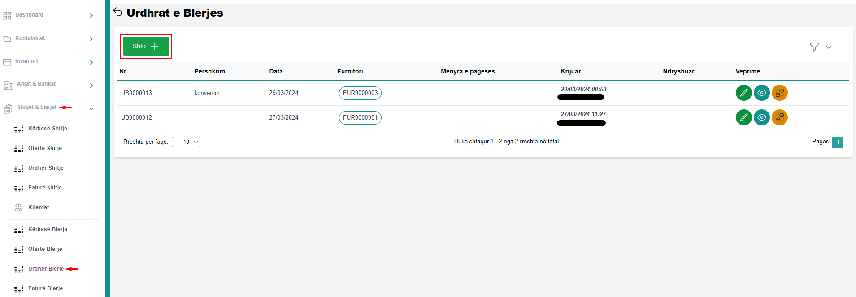Open the Klientët customers icon item
Image resolution: width=856 pixels, height=297 pixels.
[38, 207]
